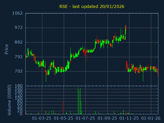Click the highest red candlestick near 972
This screenshot has height=123, width=164.
coord(126,28)
